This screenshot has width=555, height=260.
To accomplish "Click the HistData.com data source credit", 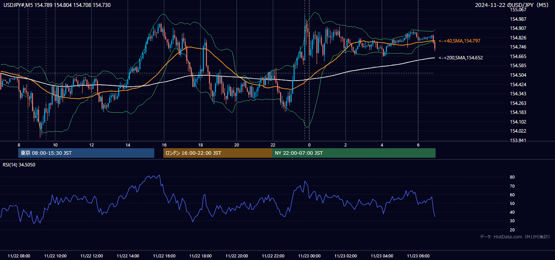I will pos(515,237).
